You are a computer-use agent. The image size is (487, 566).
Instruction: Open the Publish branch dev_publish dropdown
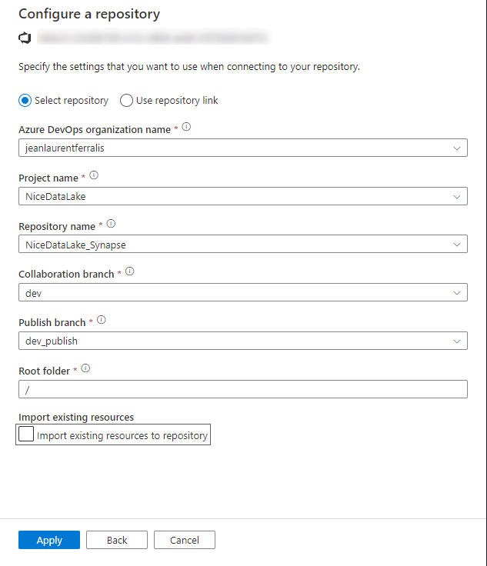pos(243,341)
